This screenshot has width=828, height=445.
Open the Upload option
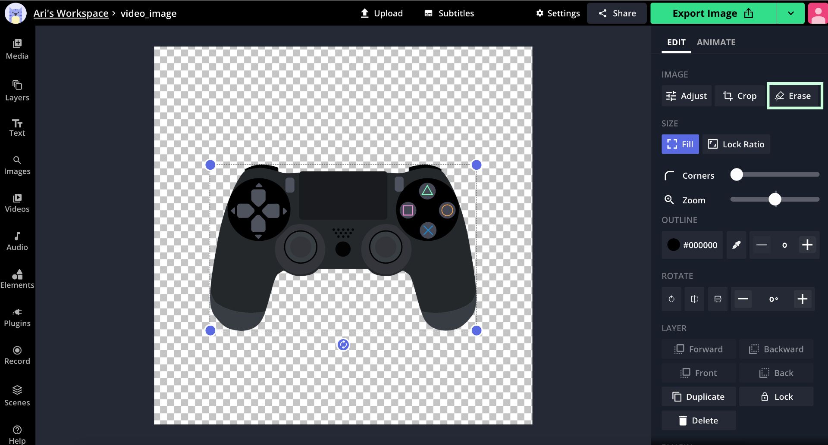tap(382, 13)
